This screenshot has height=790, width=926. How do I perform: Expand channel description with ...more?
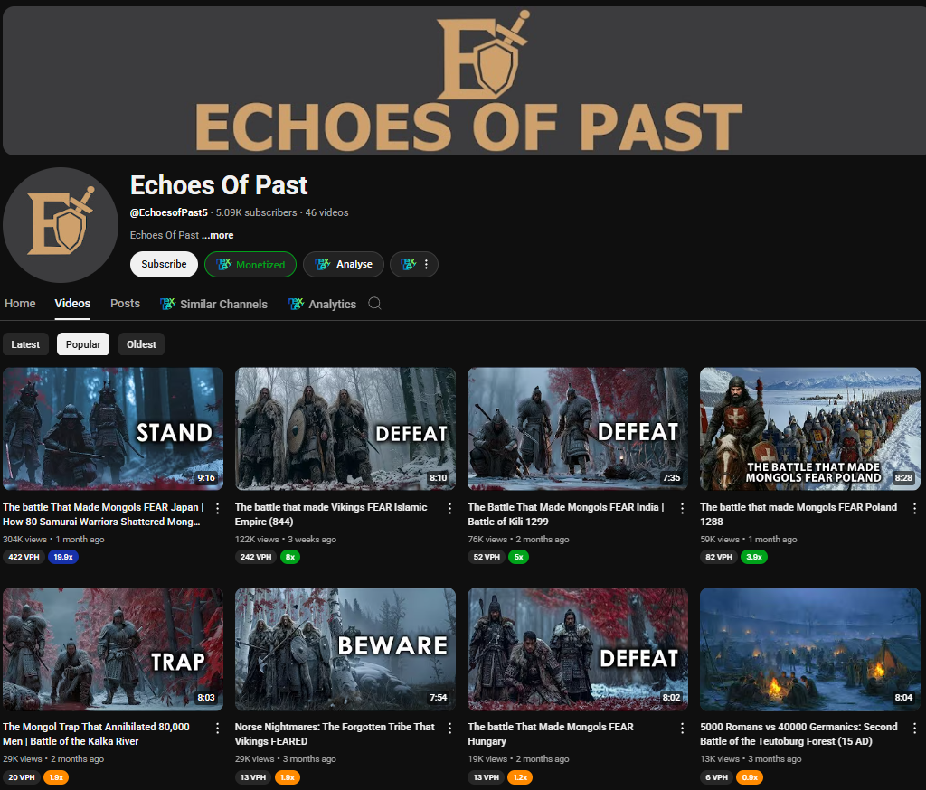pyautogui.click(x=217, y=235)
